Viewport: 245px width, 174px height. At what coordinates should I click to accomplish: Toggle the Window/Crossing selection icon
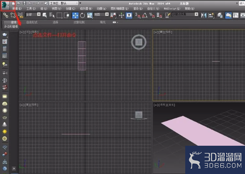[x=67, y=15]
